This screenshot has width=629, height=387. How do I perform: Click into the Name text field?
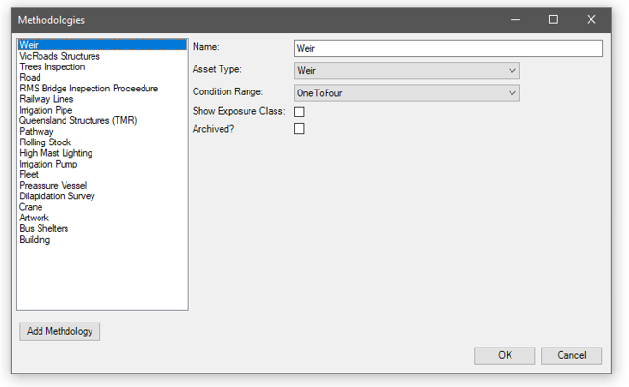click(448, 49)
